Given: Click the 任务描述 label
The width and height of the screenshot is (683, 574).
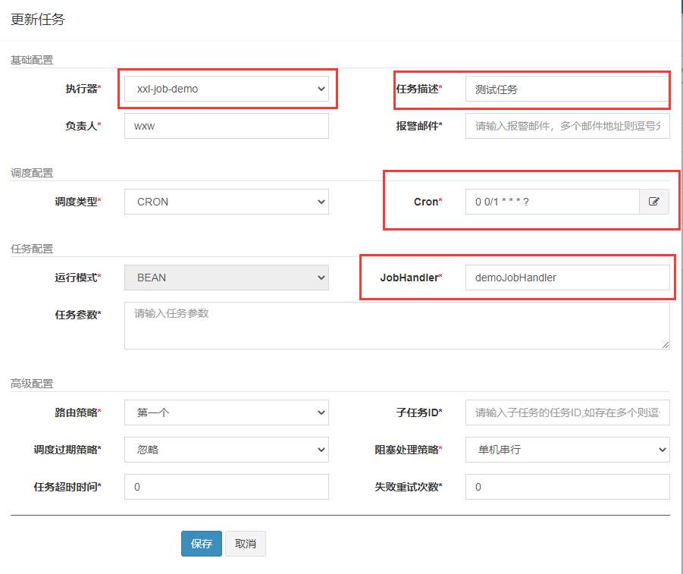Looking at the screenshot, I should tap(419, 89).
